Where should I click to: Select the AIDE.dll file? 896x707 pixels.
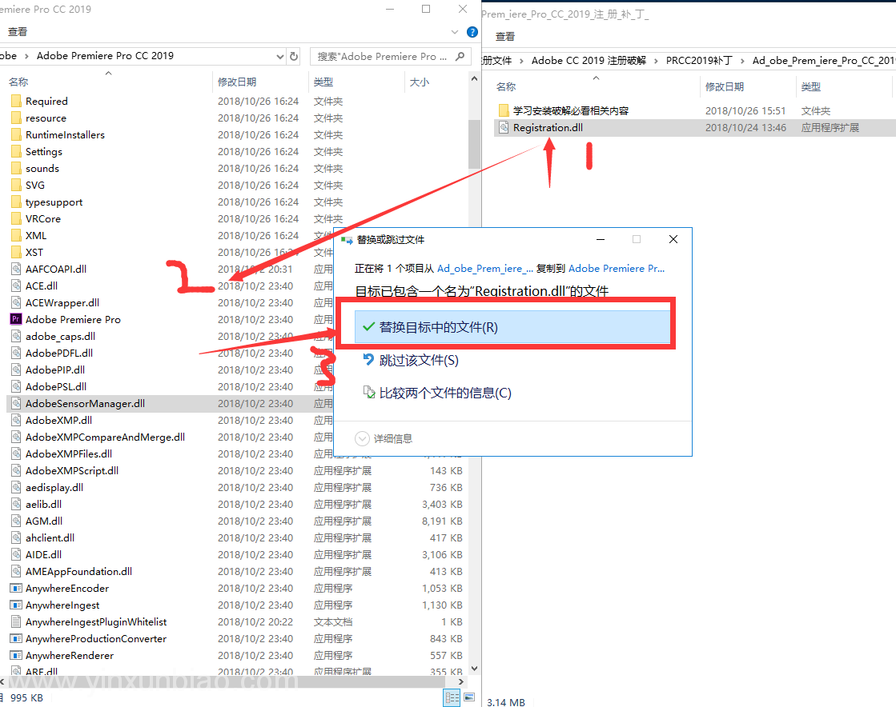coord(43,555)
